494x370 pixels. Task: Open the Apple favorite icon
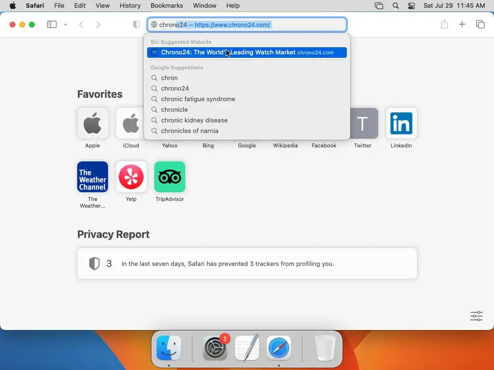[x=93, y=123]
